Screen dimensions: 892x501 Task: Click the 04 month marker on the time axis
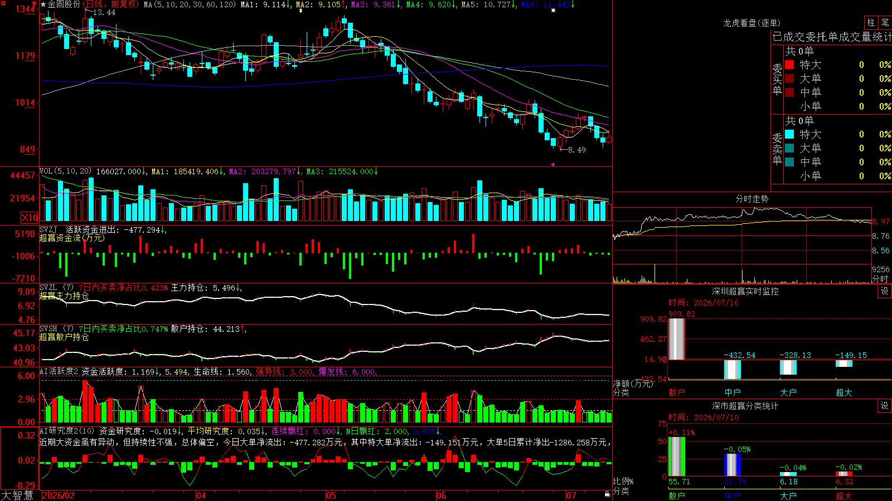pyautogui.click(x=201, y=495)
